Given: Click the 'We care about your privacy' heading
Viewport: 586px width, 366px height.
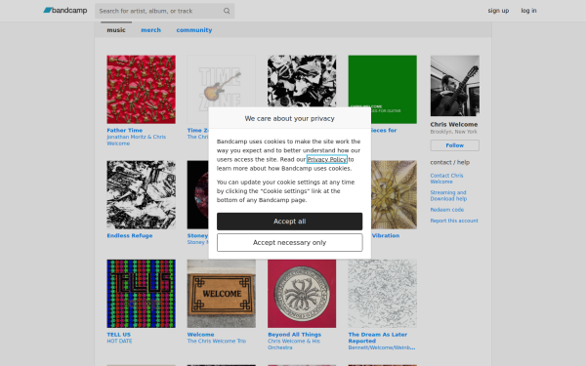Looking at the screenshot, I should coord(290,118).
